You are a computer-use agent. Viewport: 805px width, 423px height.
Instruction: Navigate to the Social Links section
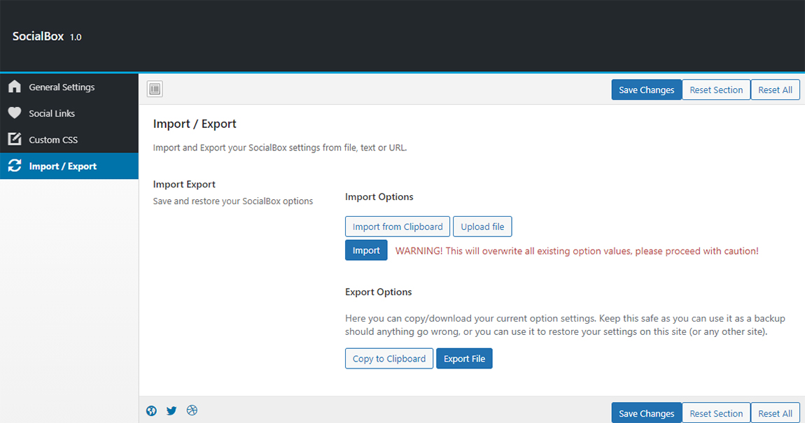point(52,113)
